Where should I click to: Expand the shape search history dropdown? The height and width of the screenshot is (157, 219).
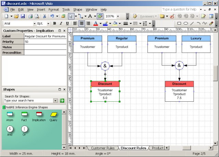[x=55, y=101]
